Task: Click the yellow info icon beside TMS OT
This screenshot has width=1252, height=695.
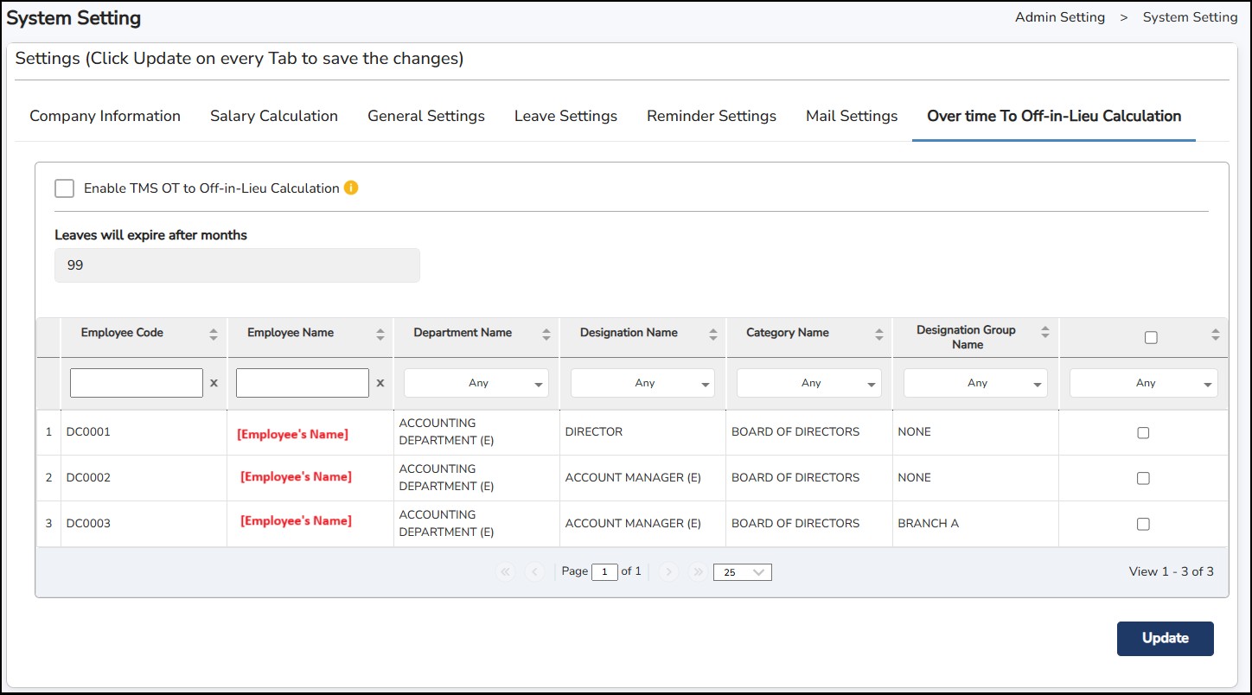Action: 351,188
